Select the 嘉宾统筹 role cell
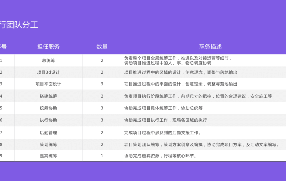 48,156
